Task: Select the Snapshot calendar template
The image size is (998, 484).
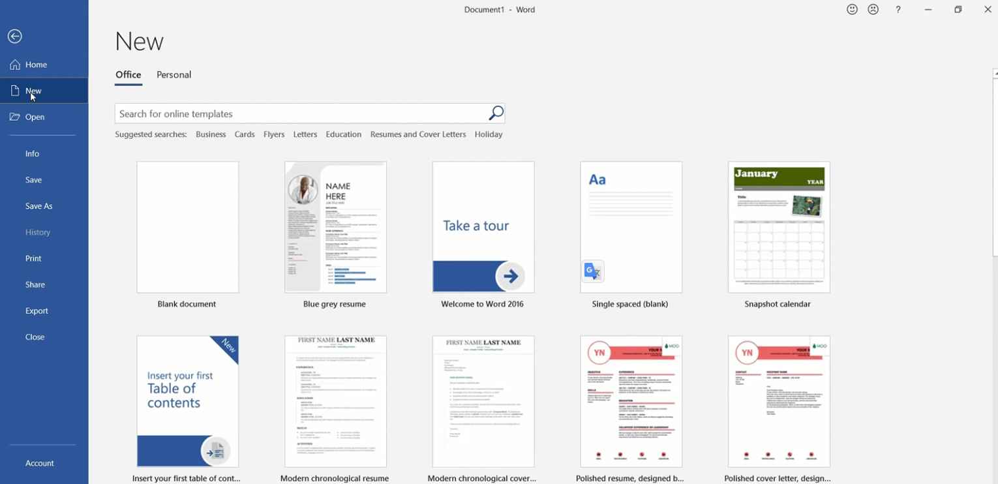Action: pyautogui.click(x=779, y=227)
